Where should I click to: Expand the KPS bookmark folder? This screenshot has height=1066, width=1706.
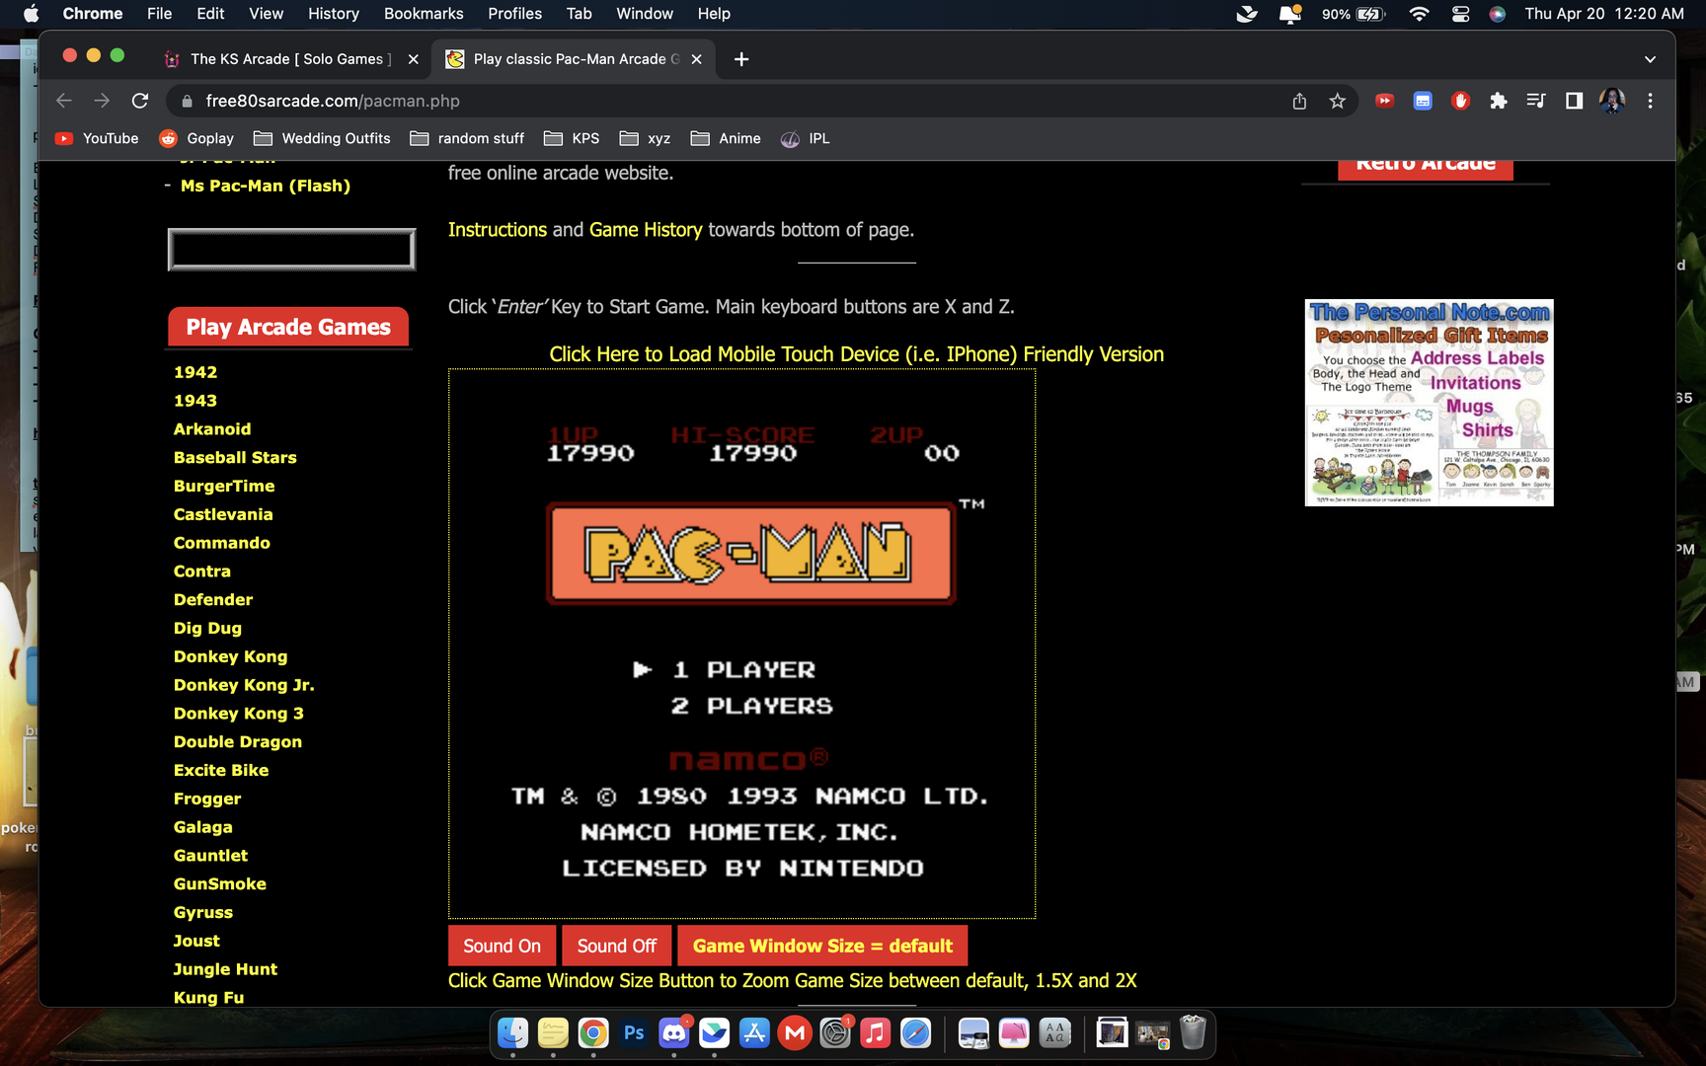coord(572,138)
